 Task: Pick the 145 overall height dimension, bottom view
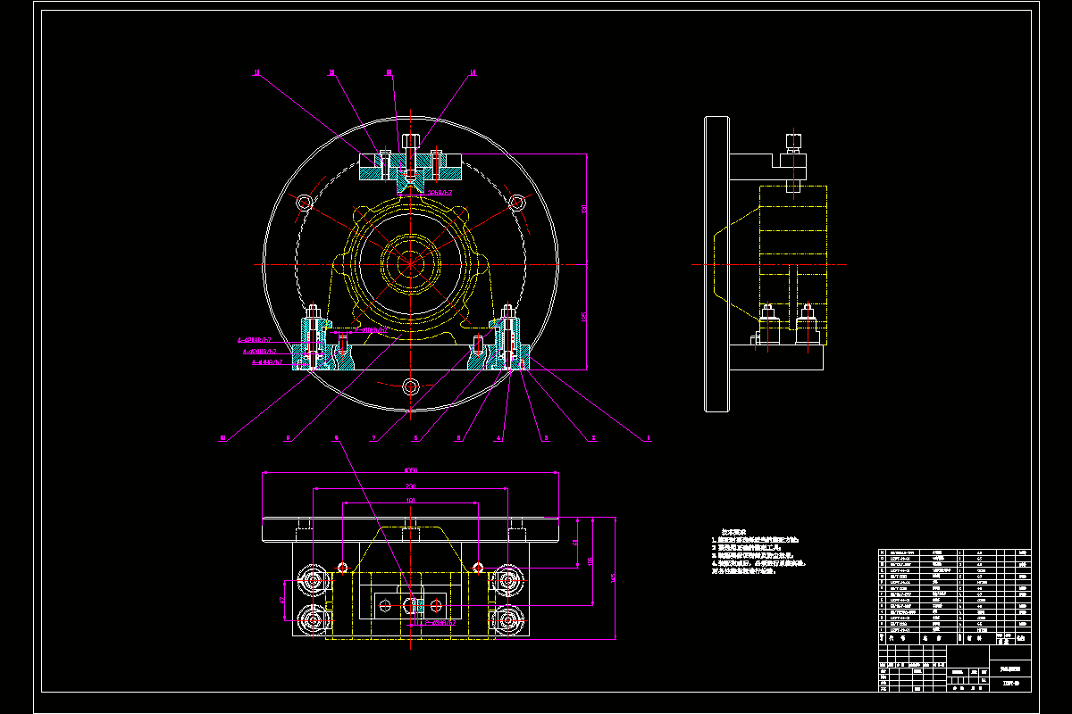pos(612,579)
